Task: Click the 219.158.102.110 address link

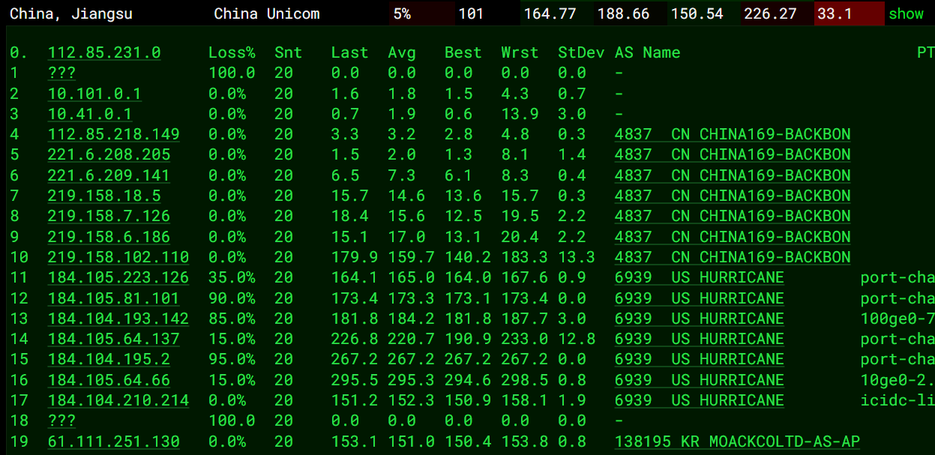Action: click(118, 257)
